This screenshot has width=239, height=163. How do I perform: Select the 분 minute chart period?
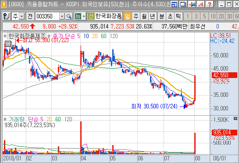(162, 16)
